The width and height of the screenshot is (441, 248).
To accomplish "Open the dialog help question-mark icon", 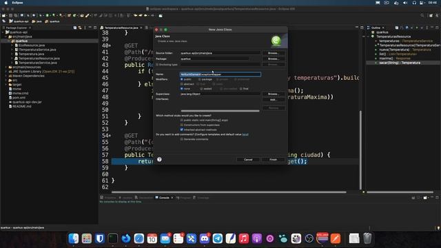I will click(x=159, y=159).
